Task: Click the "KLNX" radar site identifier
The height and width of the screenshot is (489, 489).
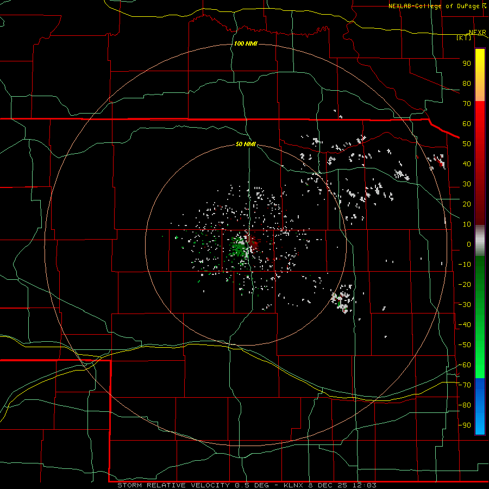Action: coord(293,485)
